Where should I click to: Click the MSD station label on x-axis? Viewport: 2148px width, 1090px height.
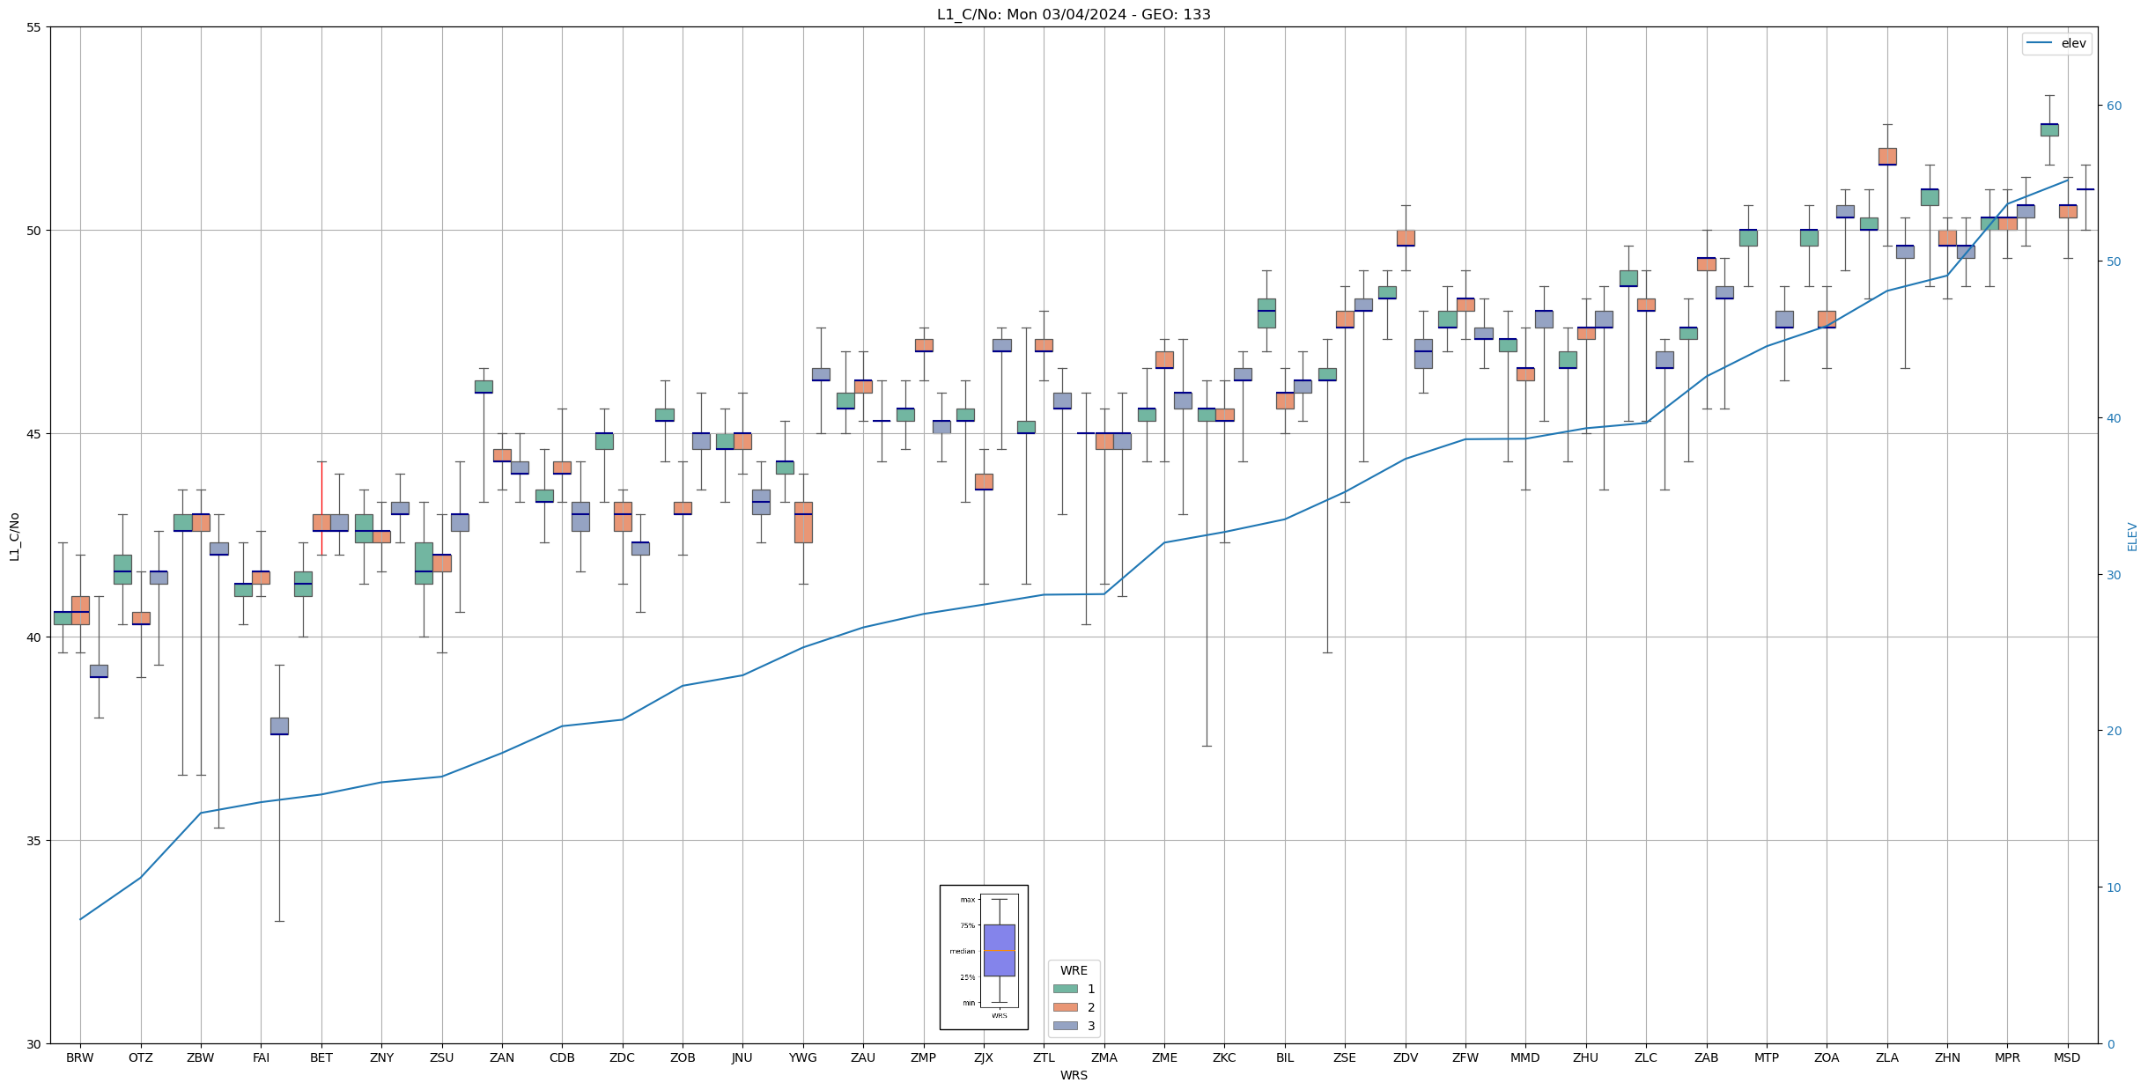click(2067, 1057)
